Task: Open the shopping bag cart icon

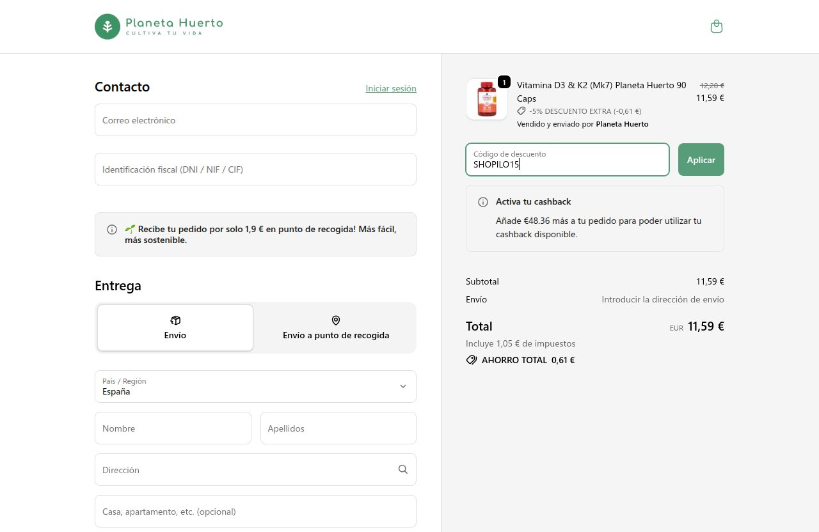Action: click(x=717, y=26)
